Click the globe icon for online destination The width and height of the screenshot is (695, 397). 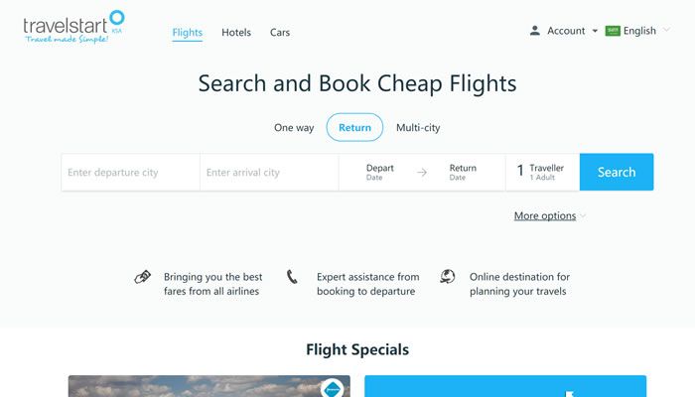447,277
